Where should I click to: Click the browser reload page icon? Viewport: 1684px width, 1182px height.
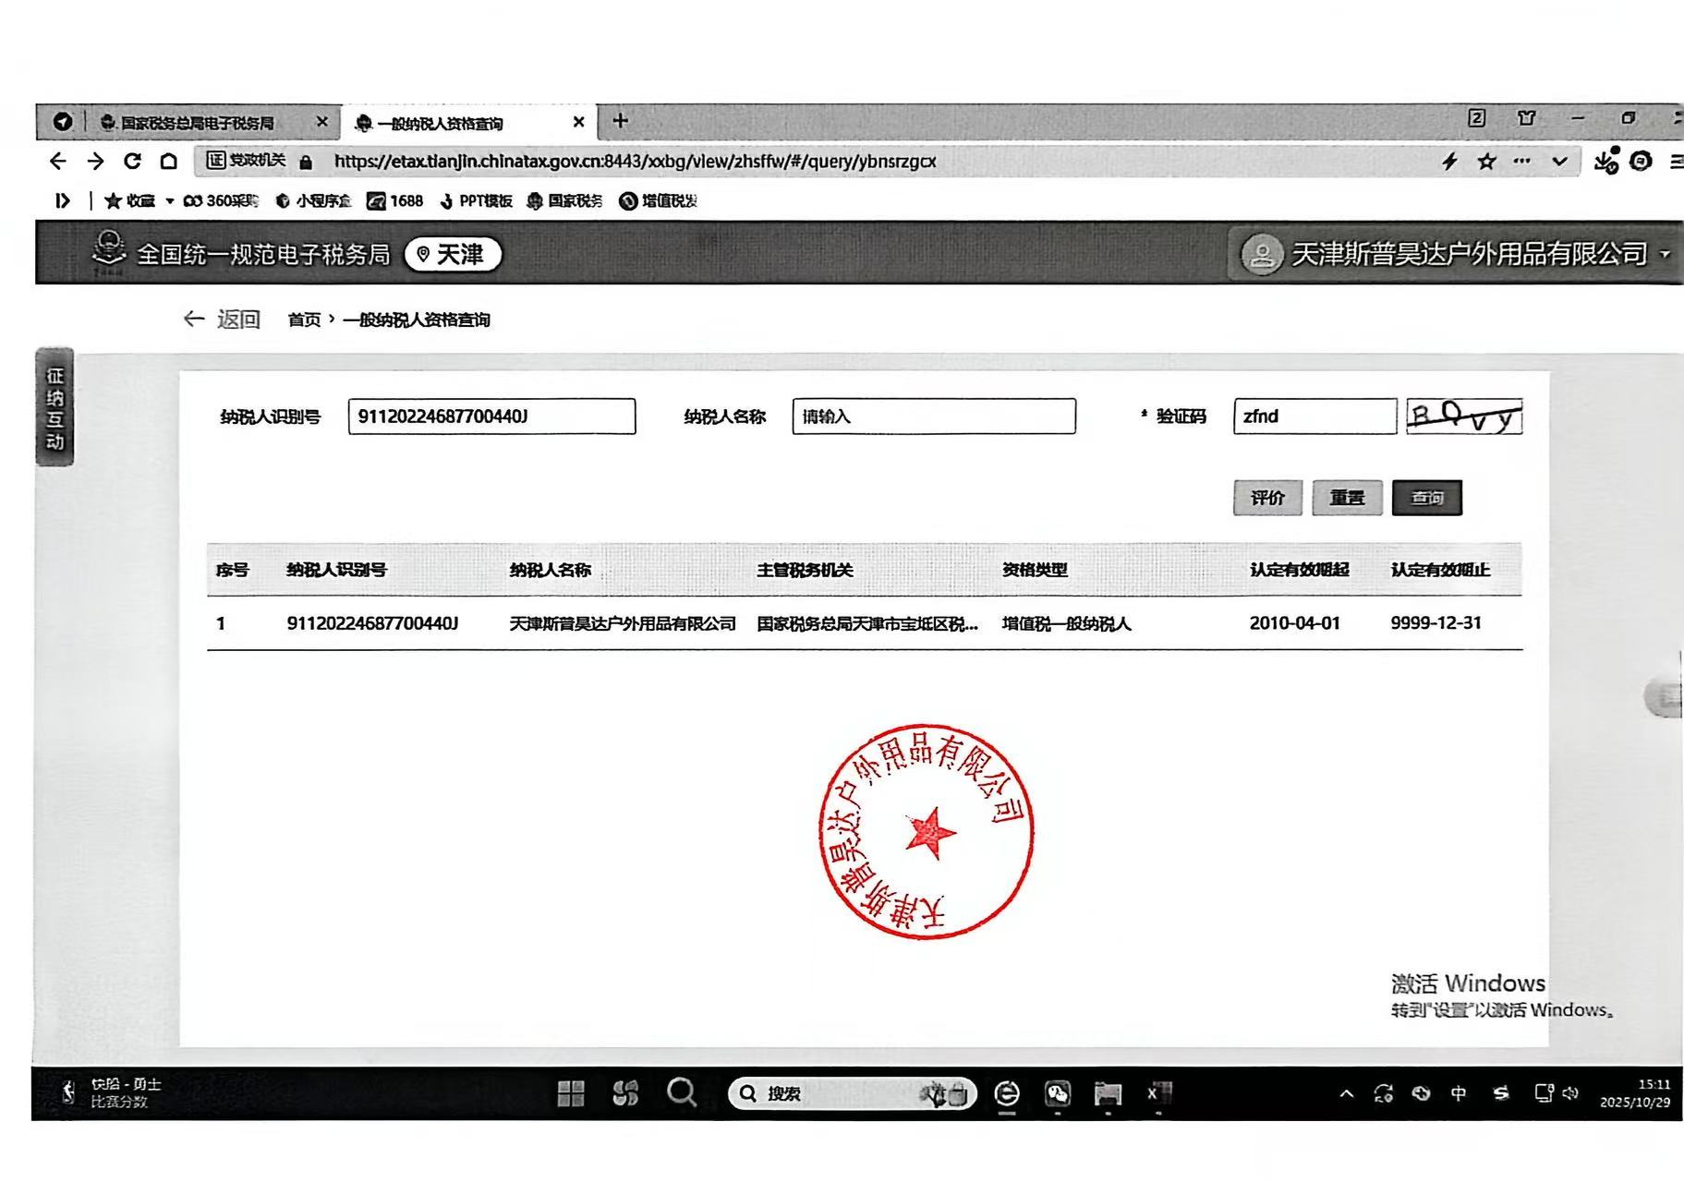point(132,162)
